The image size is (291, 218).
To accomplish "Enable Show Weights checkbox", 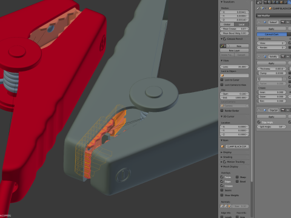I will (222, 195).
